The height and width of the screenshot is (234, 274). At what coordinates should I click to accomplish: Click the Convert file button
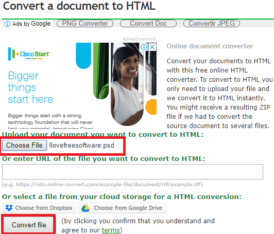pos(29,225)
